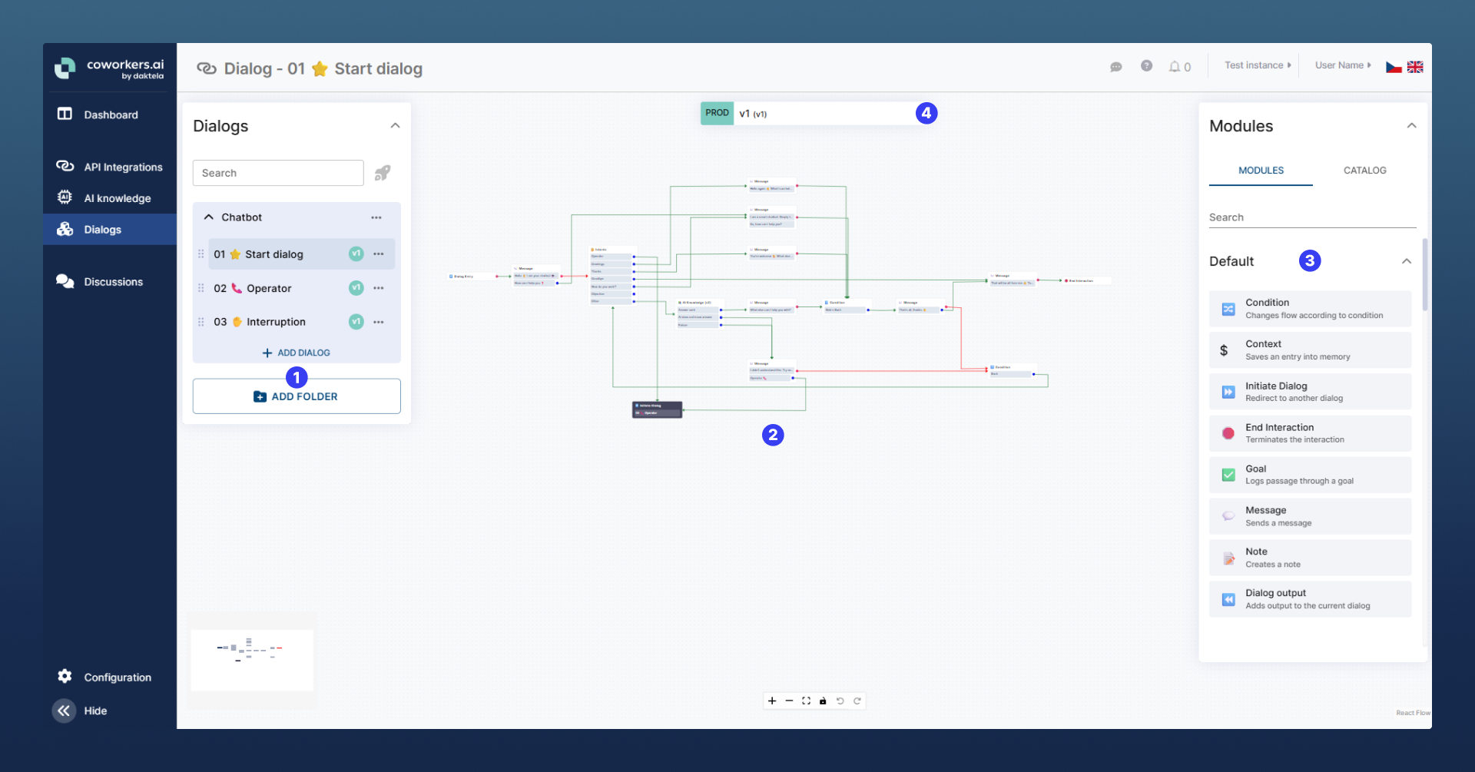Click the fit view canvas control

tap(806, 701)
